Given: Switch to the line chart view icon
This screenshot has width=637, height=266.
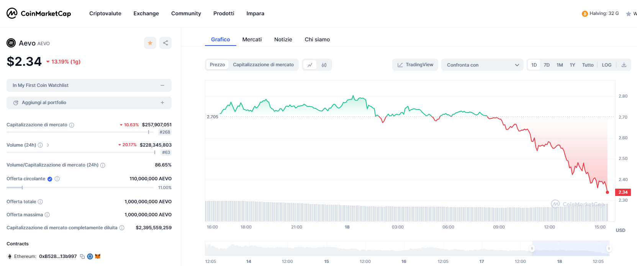Looking at the screenshot, I should point(310,65).
